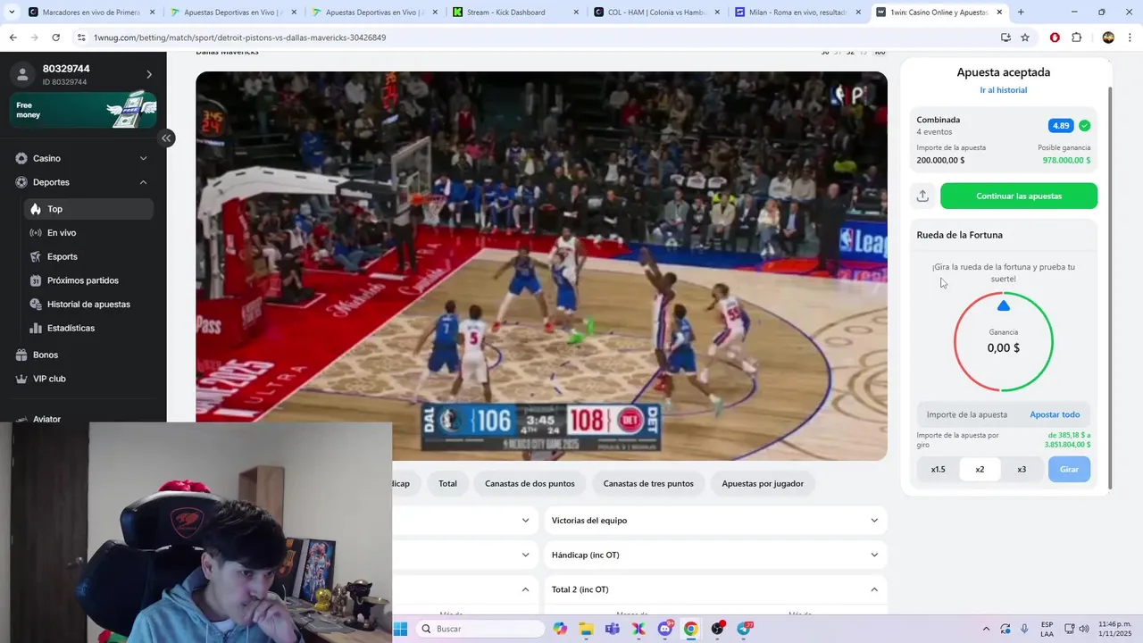Click the browser address bar URL
This screenshot has width=1143, height=643.
pyautogui.click(x=239, y=38)
